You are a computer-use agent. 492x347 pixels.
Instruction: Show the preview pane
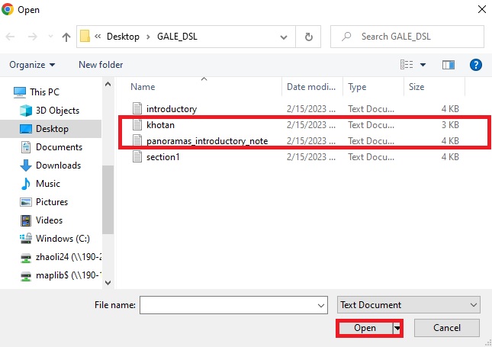[x=448, y=65]
